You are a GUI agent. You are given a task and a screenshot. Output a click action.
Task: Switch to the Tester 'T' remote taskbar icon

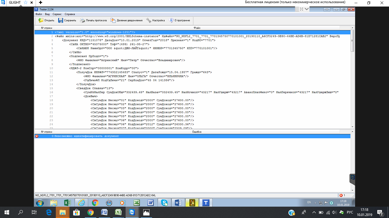(x=206, y=203)
